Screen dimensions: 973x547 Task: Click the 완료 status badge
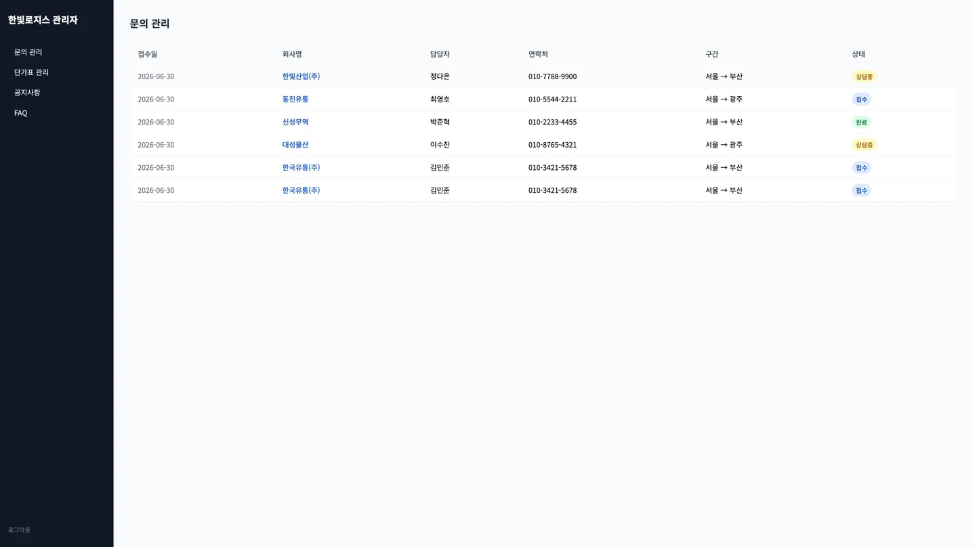(861, 123)
